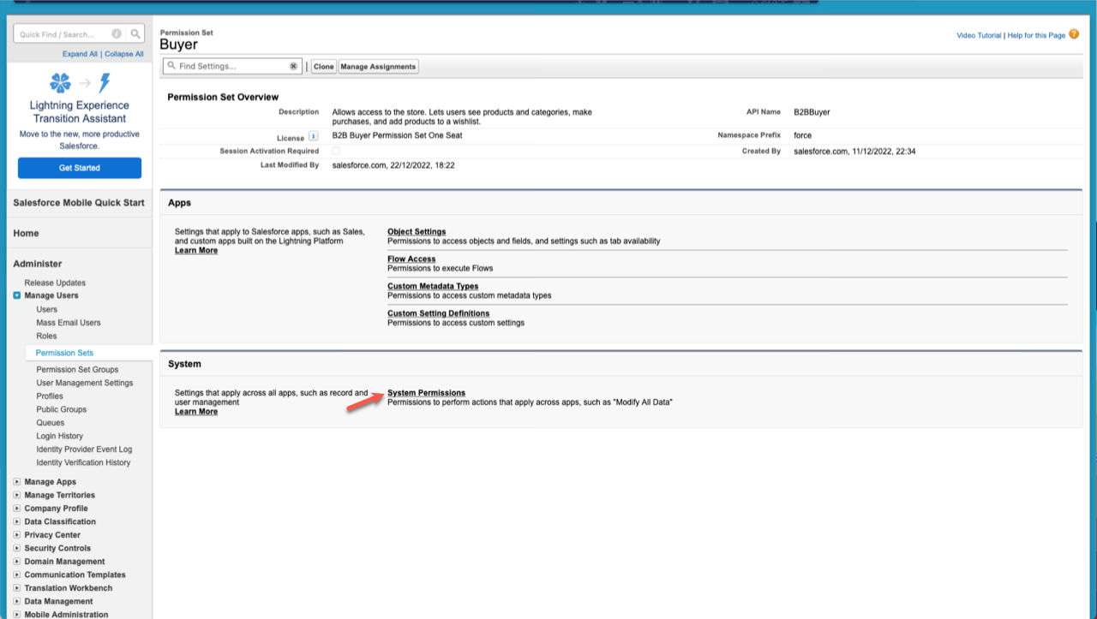This screenshot has height=619, width=1097.
Task: Click the Clone button
Action: [x=324, y=66]
